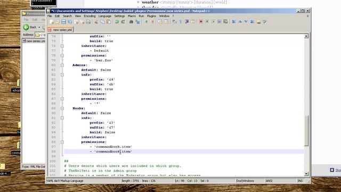Toggle show all characters icon
Image resolution: width=341 pixels, height=192 pixels.
coord(181,22)
